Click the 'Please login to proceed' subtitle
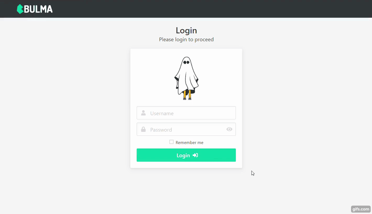Viewport: 372px width, 214px height. [x=186, y=40]
